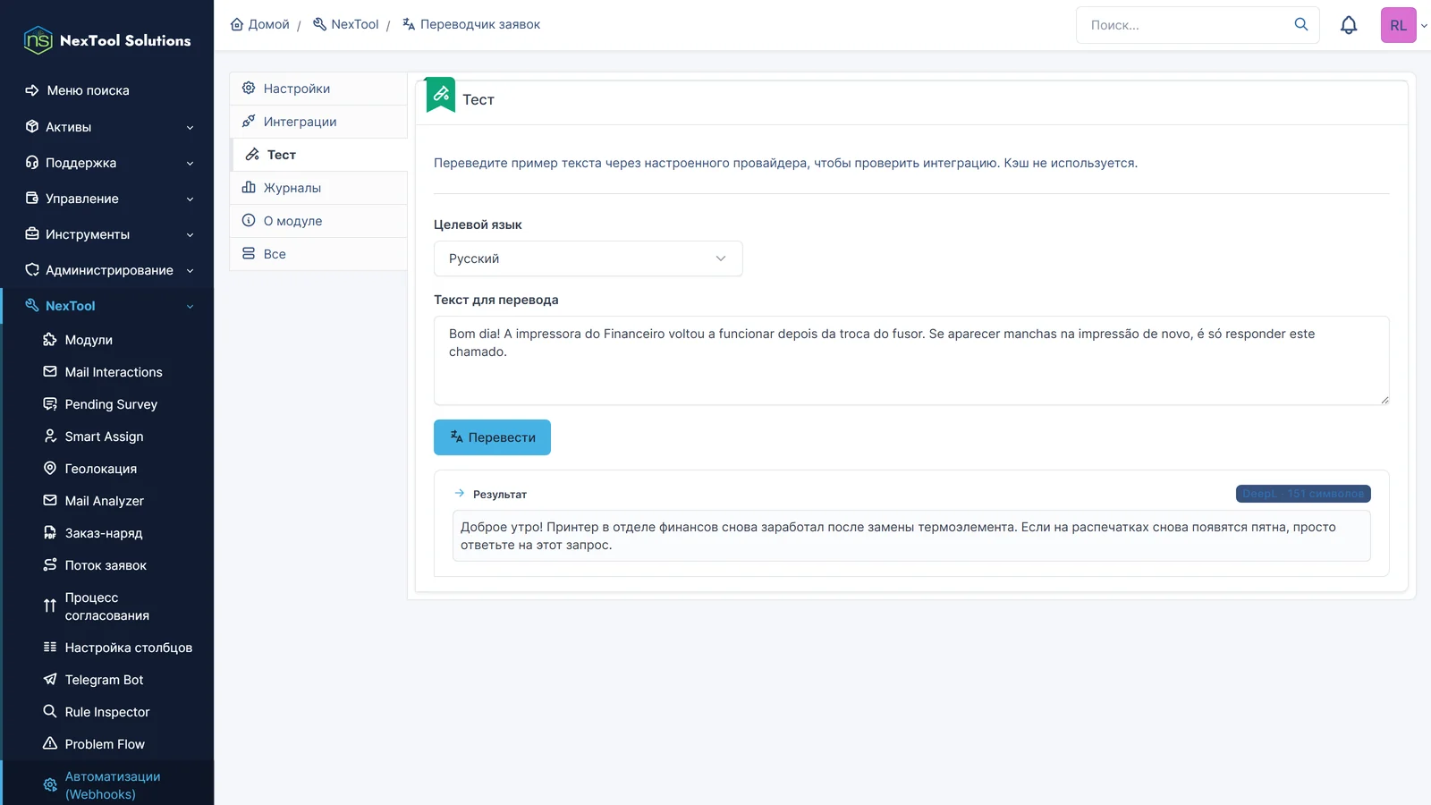Open the RL user avatar menu
This screenshot has height=805, width=1431.
pyautogui.click(x=1399, y=25)
